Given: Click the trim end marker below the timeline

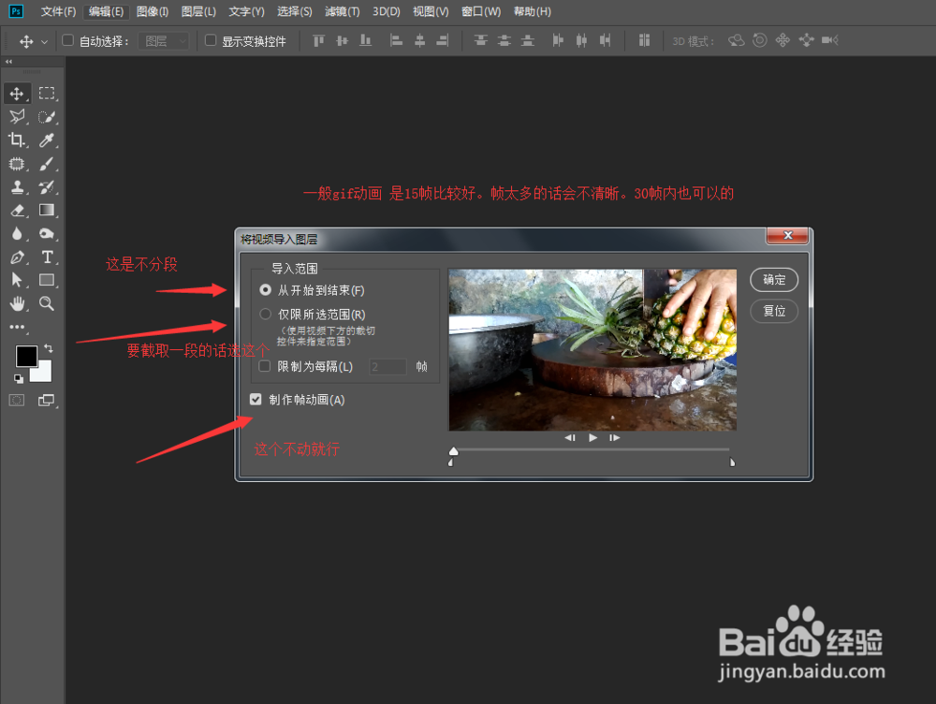Looking at the screenshot, I should point(733,462).
